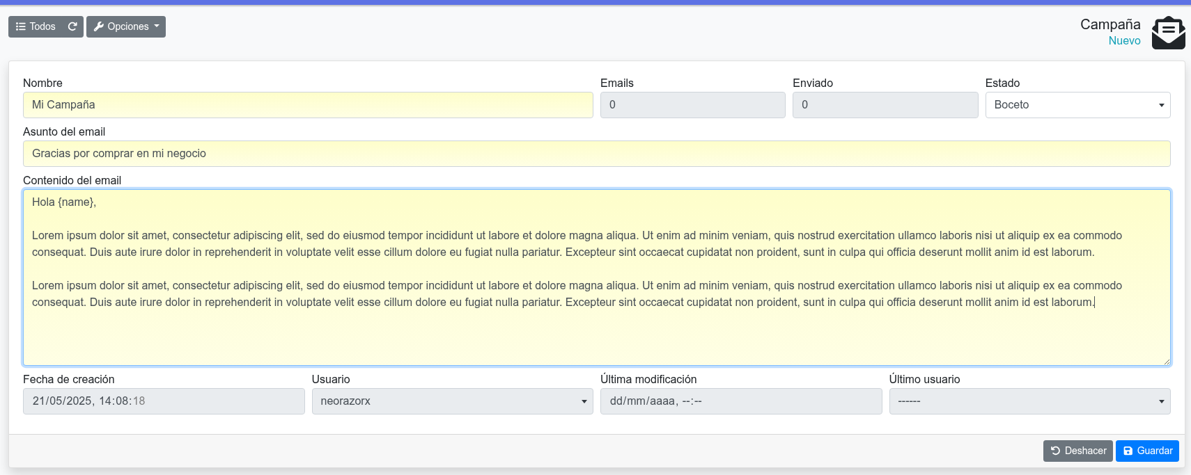Screen dimensions: 1191x475
Task: Click the Fecha de creación date field
Action: pyautogui.click(x=163, y=401)
